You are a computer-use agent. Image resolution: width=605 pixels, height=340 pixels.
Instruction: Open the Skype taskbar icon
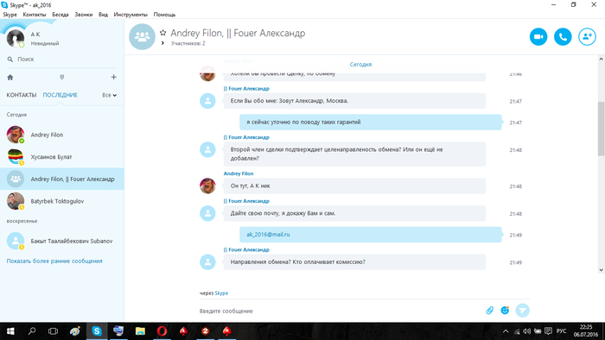pyautogui.click(x=97, y=331)
